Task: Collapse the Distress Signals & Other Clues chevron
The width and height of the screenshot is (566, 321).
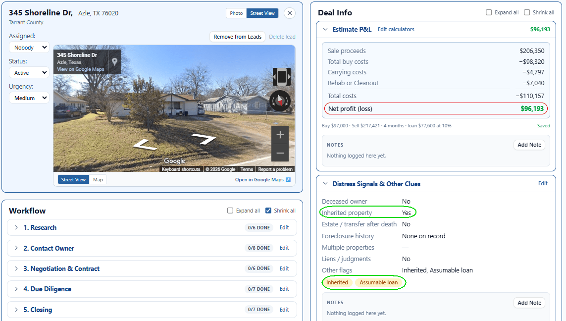Action: (325, 184)
